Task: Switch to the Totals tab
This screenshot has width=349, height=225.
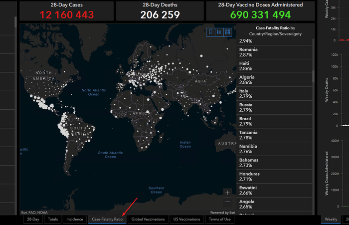Action: [x=52, y=219]
